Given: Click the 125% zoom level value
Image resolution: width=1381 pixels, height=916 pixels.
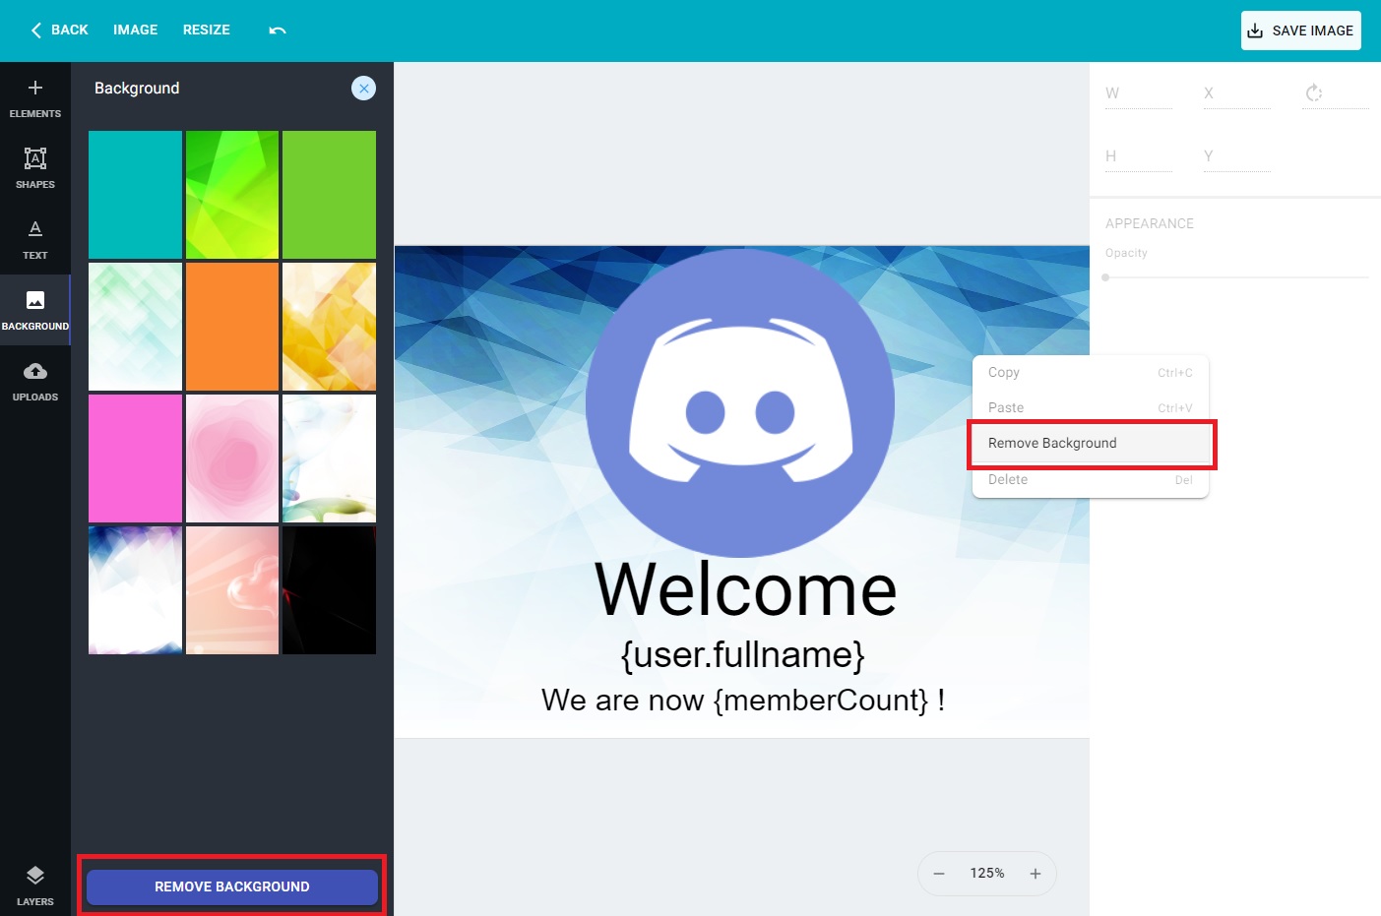Looking at the screenshot, I should coord(987,874).
